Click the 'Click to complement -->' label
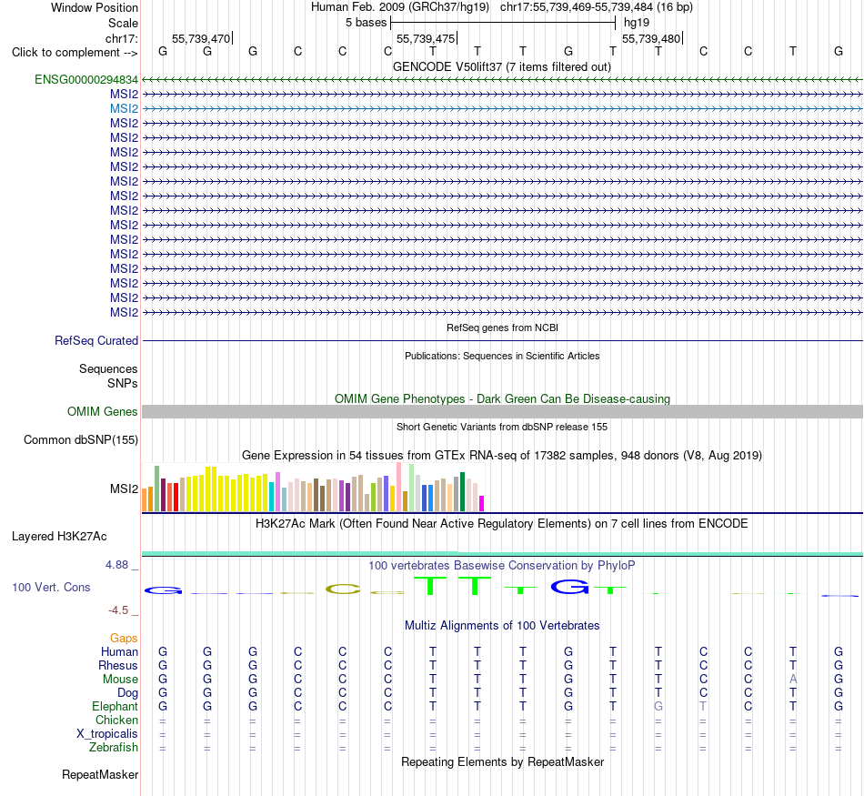Viewport: 864px width, 796px height. (75, 53)
